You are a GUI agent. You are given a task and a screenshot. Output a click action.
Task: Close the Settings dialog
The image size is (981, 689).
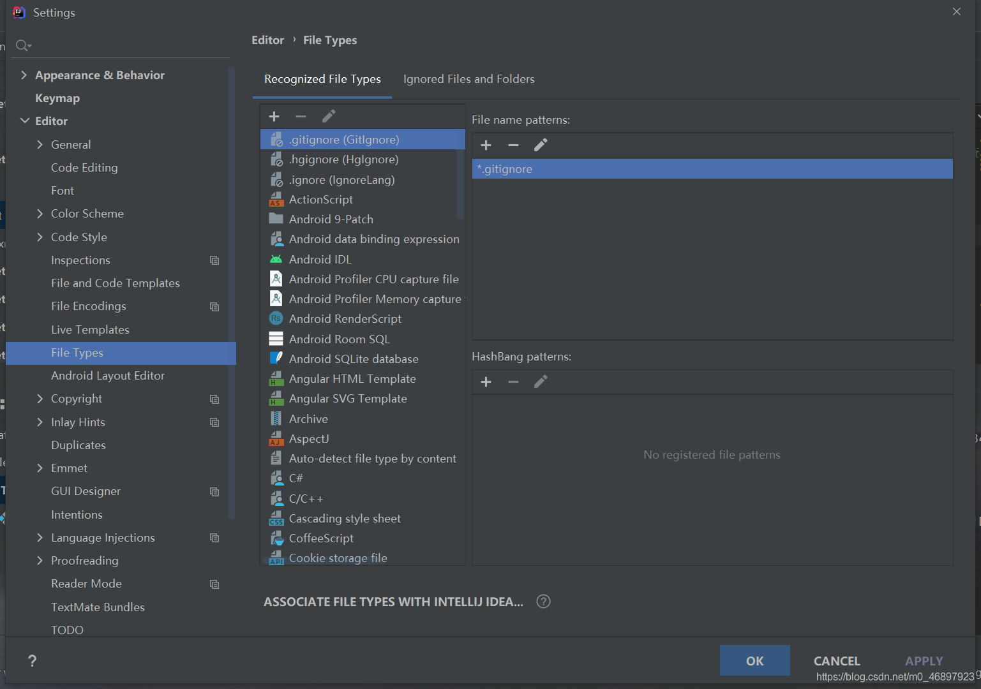(957, 11)
